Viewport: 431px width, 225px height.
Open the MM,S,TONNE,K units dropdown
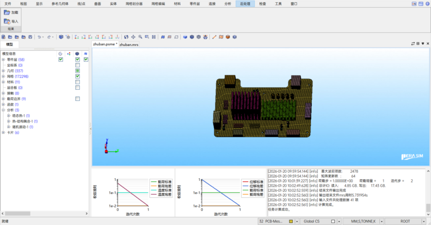[x=382, y=221]
